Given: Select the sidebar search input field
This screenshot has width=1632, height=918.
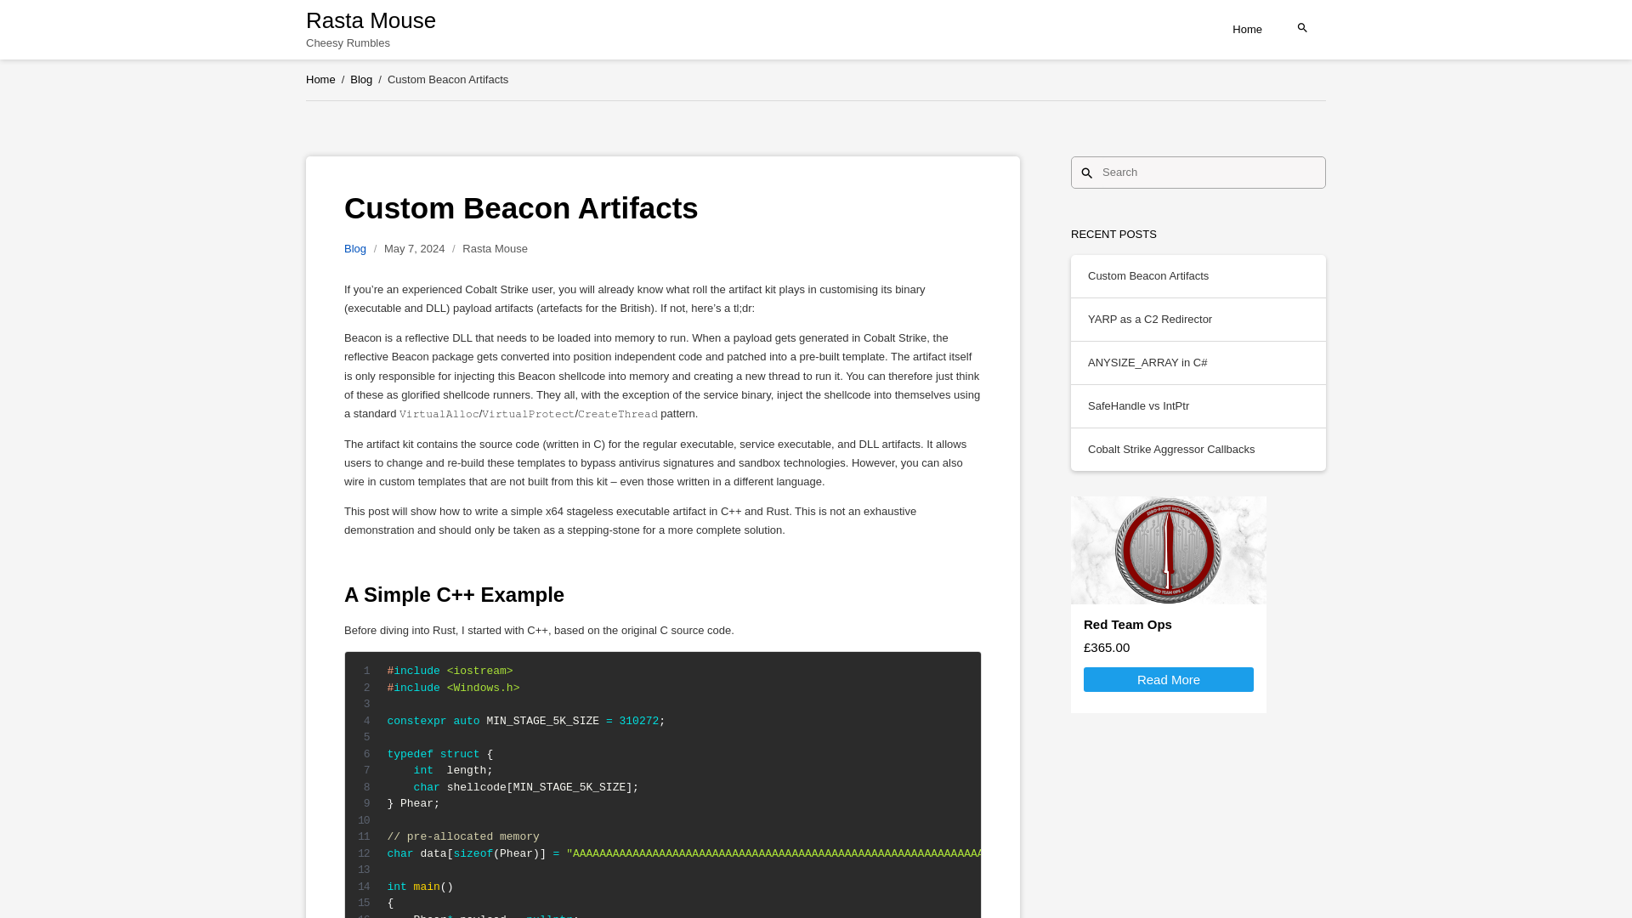Looking at the screenshot, I should coord(1209,173).
